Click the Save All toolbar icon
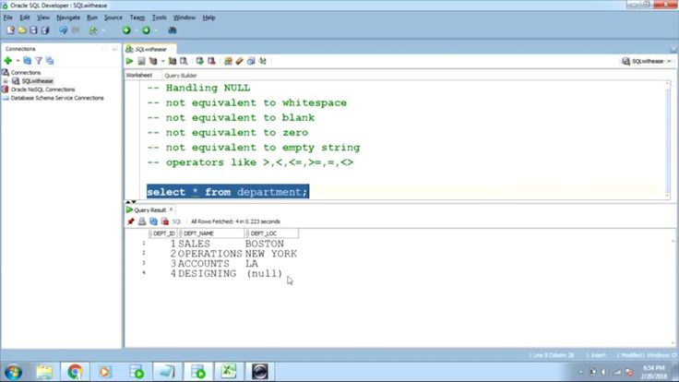Screen dimensions: 679x382 pos(45,30)
